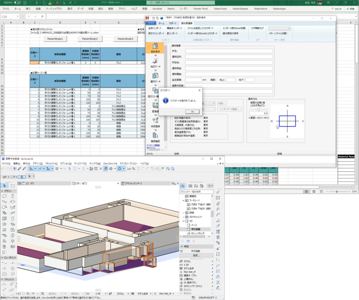
Task: Select the Arrow tool in Archicad toolbox
Action: [5, 186]
